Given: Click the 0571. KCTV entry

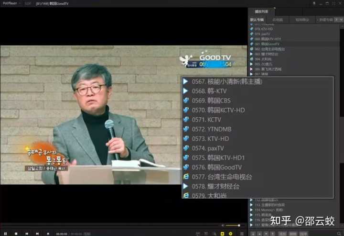Looking at the screenshot, I should (258, 120).
